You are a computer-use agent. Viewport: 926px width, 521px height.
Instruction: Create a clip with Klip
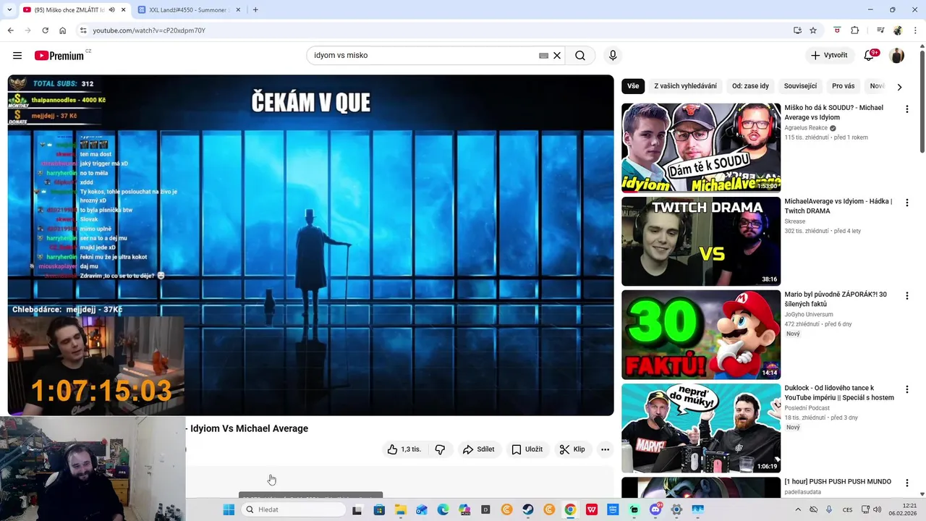coord(572,449)
